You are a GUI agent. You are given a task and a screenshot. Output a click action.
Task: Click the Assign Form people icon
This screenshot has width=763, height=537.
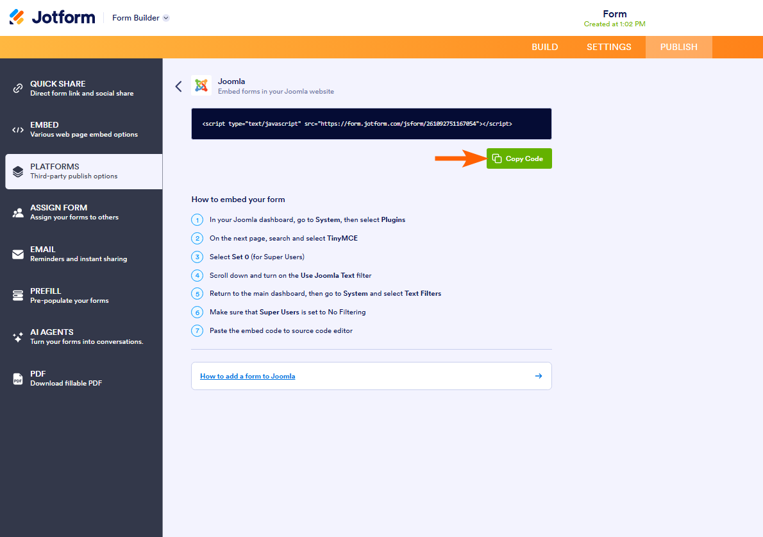pos(15,212)
